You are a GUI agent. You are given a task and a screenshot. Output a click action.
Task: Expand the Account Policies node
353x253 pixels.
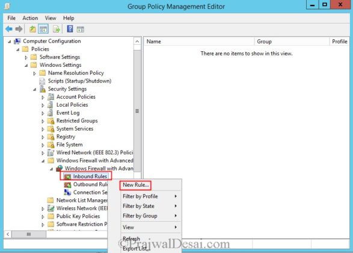coord(43,98)
